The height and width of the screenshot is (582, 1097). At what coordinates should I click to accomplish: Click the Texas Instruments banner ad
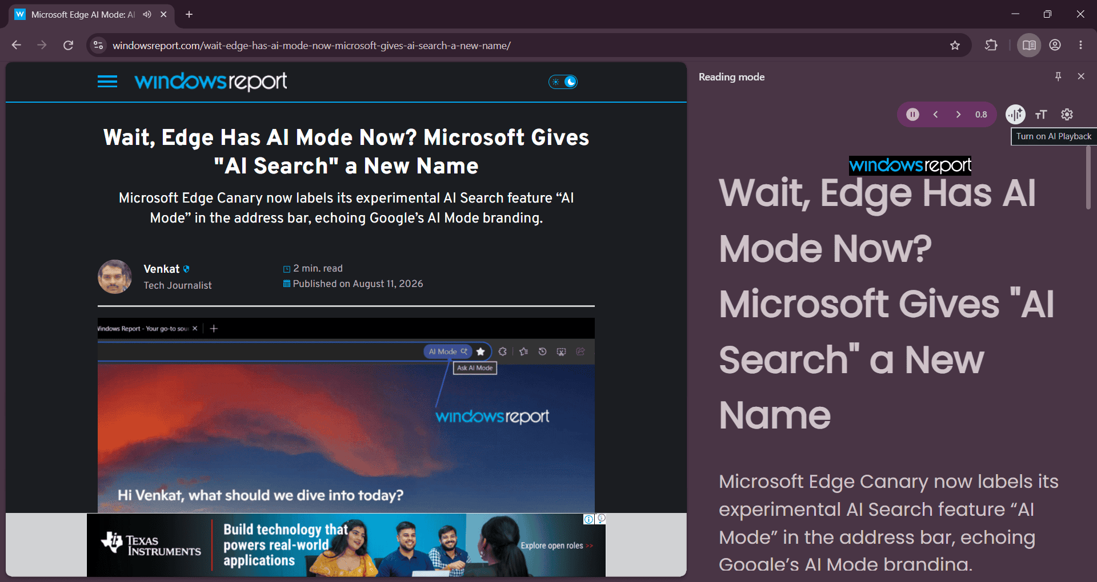point(346,545)
